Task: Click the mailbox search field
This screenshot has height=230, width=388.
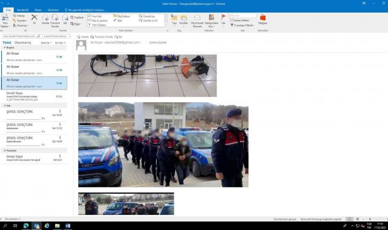Action: [22, 36]
